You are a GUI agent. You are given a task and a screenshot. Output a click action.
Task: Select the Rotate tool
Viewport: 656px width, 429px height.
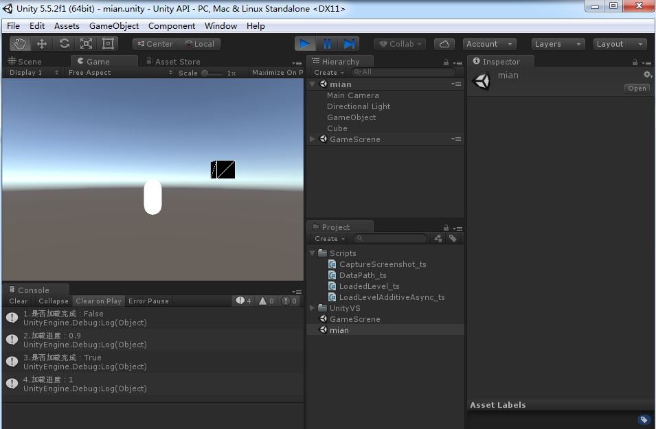[64, 44]
